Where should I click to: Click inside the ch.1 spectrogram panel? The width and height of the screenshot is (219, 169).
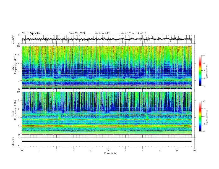(107, 67)
